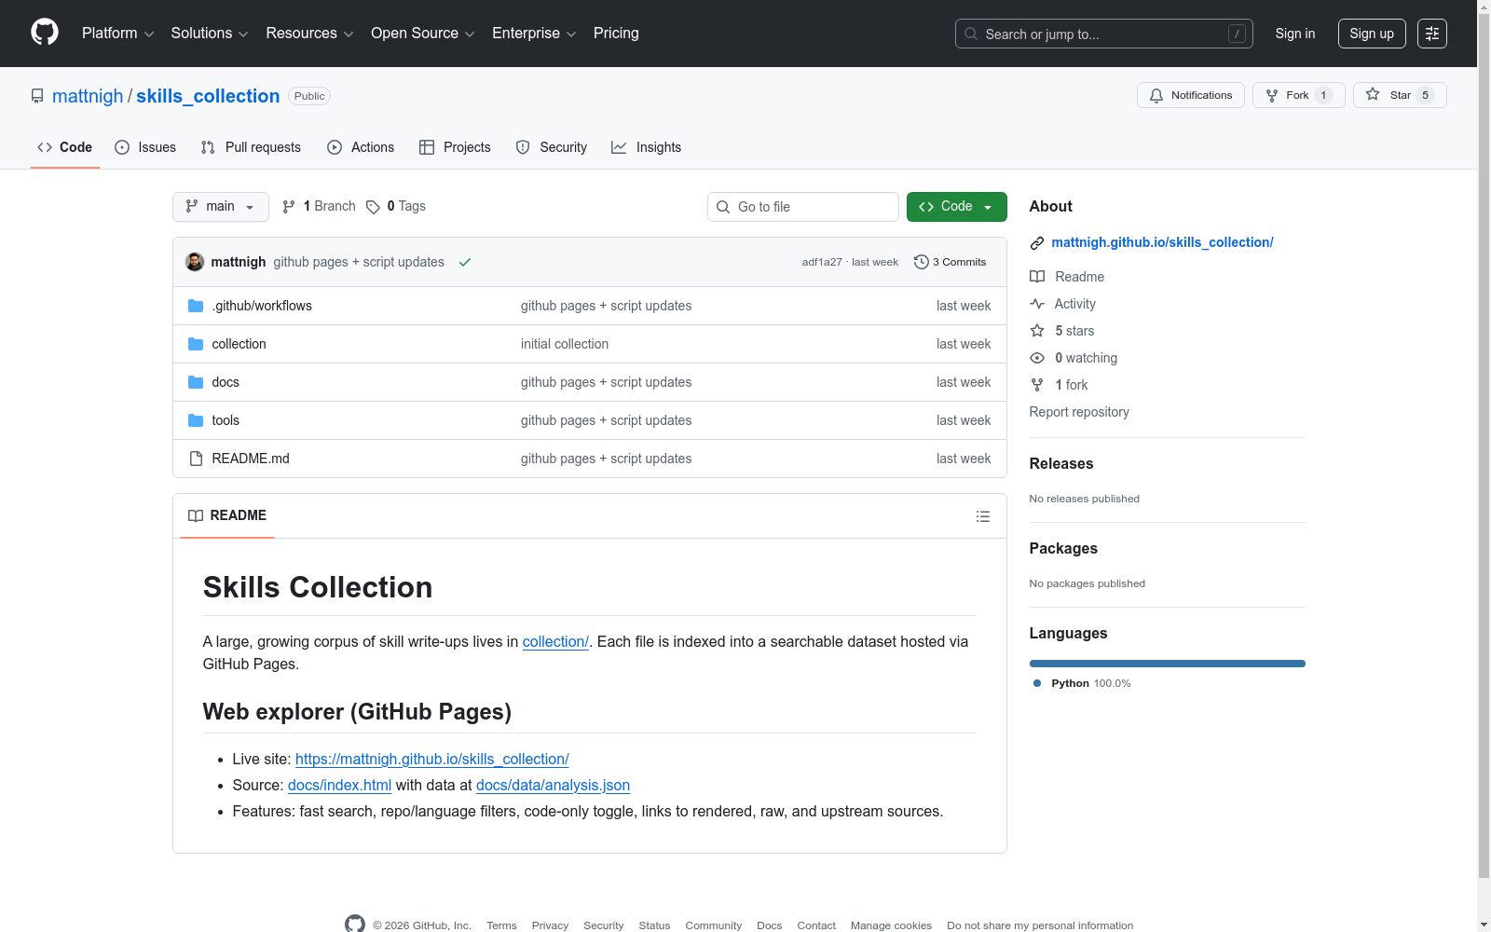Focus the Search or jump to field
The width and height of the screenshot is (1491, 932).
coord(1104,34)
